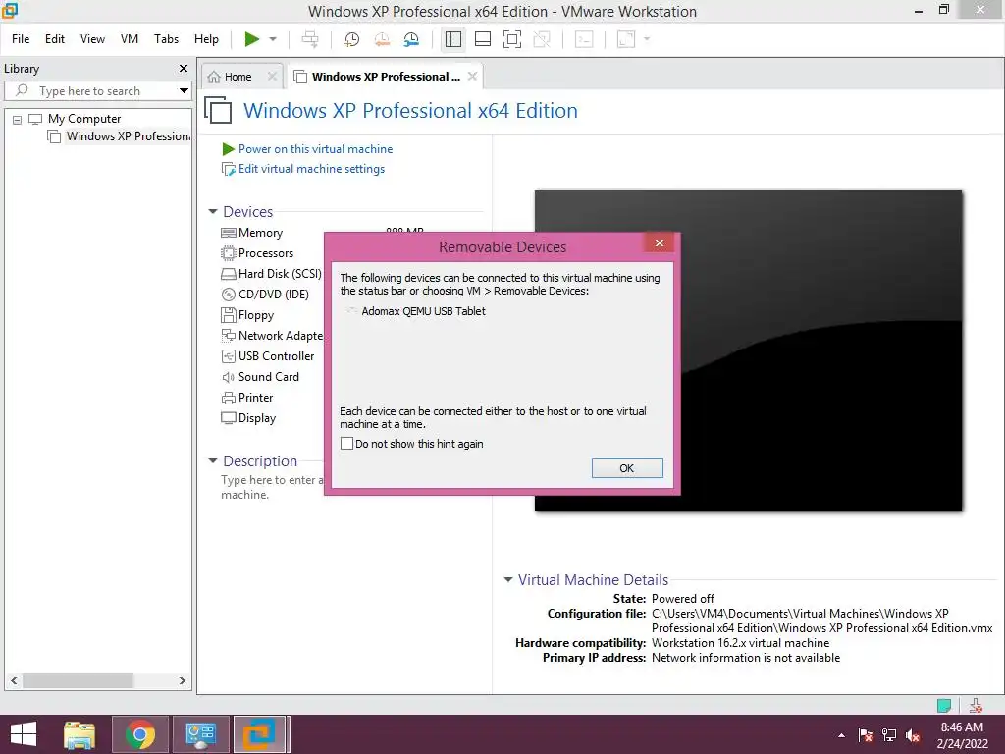Click the black VM preview thumbnail
1005x754 pixels.
coord(748,350)
